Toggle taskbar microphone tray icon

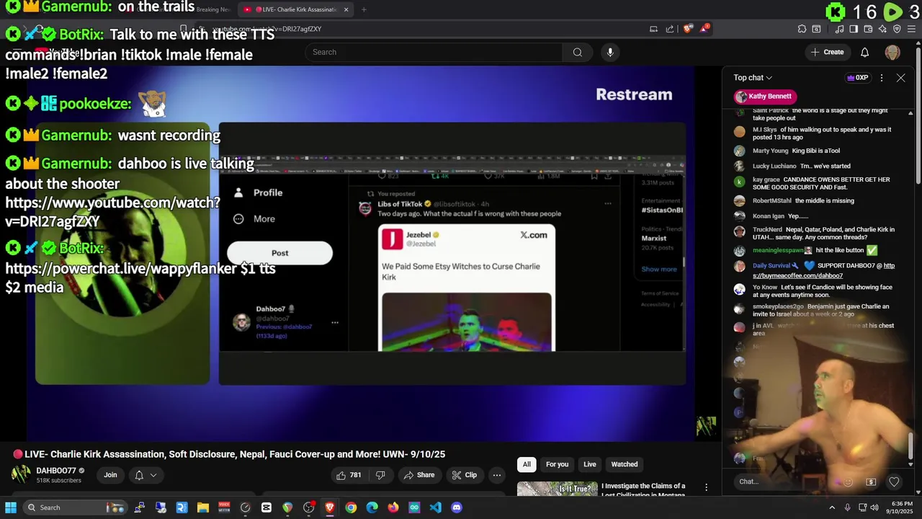(x=847, y=507)
